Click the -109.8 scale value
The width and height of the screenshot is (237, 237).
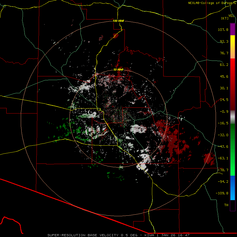pos(222,193)
